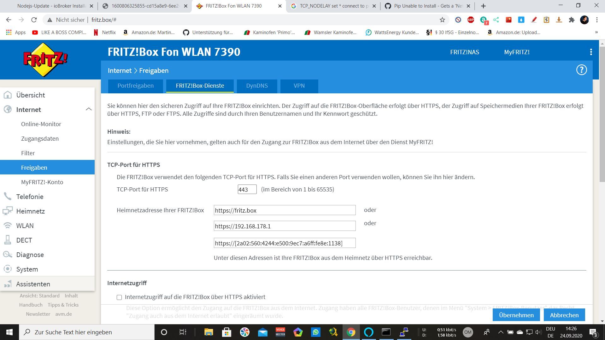
Task: Click the TCP-Port für HTTPS field
Action: pyautogui.click(x=247, y=189)
